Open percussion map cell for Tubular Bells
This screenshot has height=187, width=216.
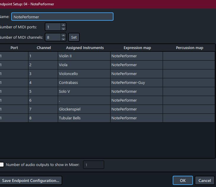189,118
